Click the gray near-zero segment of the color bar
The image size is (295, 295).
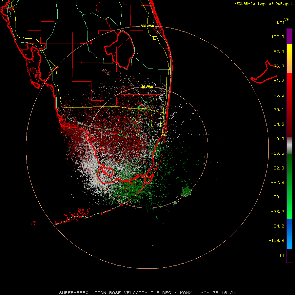coord(289,146)
